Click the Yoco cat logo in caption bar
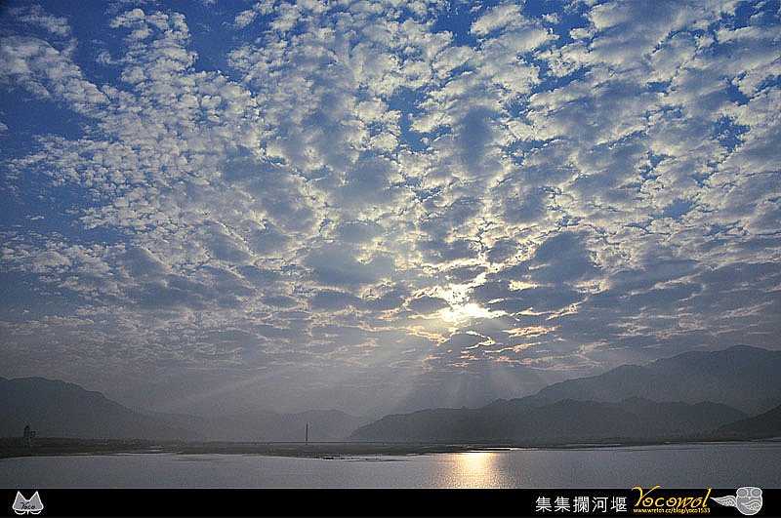This screenshot has height=518, width=781. coord(28,503)
